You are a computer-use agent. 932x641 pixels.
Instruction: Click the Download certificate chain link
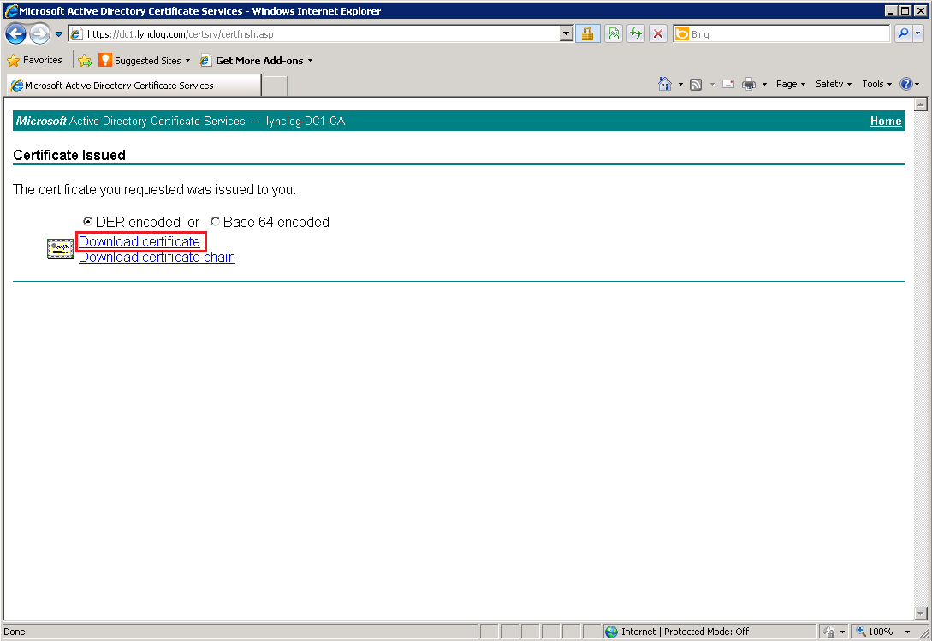[157, 257]
